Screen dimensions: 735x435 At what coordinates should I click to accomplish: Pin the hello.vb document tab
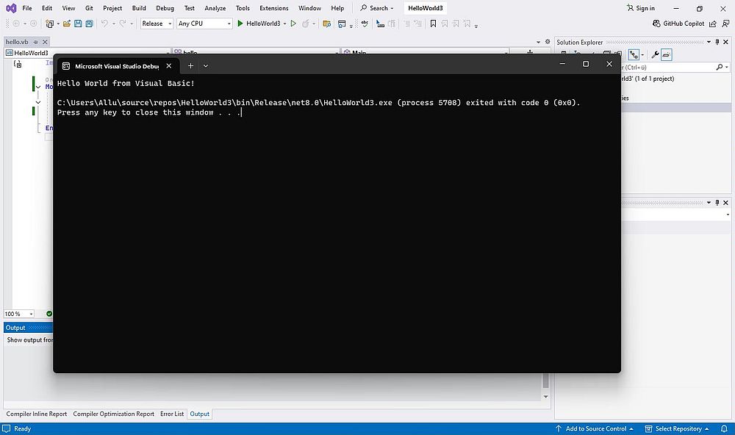pyautogui.click(x=35, y=42)
